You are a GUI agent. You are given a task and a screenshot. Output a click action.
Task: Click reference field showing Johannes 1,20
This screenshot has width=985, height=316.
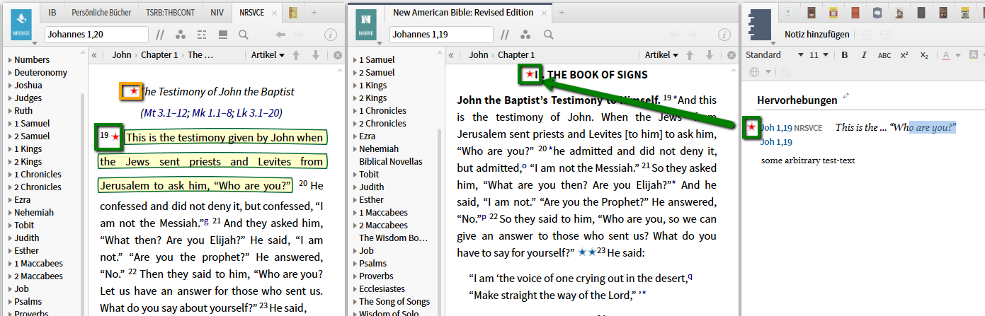pos(96,35)
